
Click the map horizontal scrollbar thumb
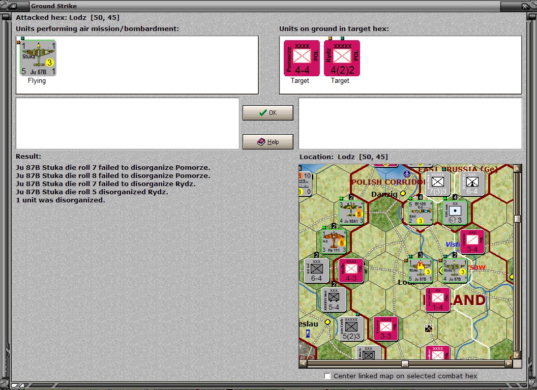point(405,363)
